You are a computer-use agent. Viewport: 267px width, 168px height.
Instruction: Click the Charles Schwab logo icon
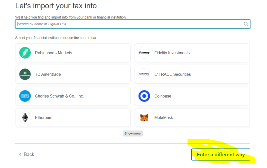[25, 96]
